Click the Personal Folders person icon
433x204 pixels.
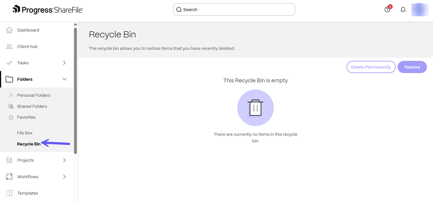11,95
